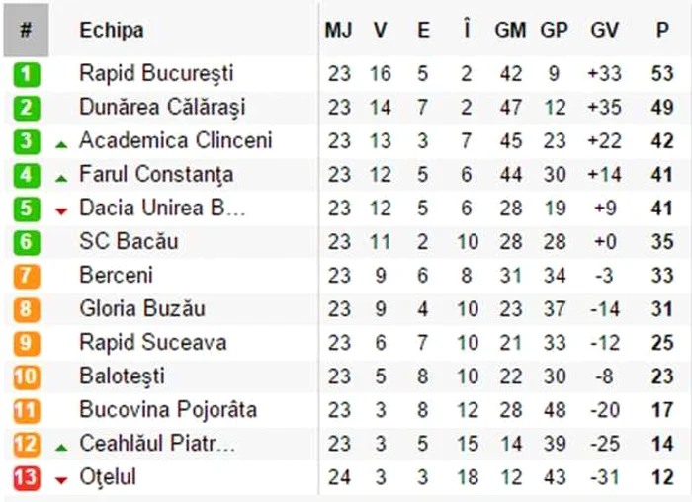This screenshot has height=502, width=692.
Task: Click the green rank 3 badge
Action: (26, 141)
